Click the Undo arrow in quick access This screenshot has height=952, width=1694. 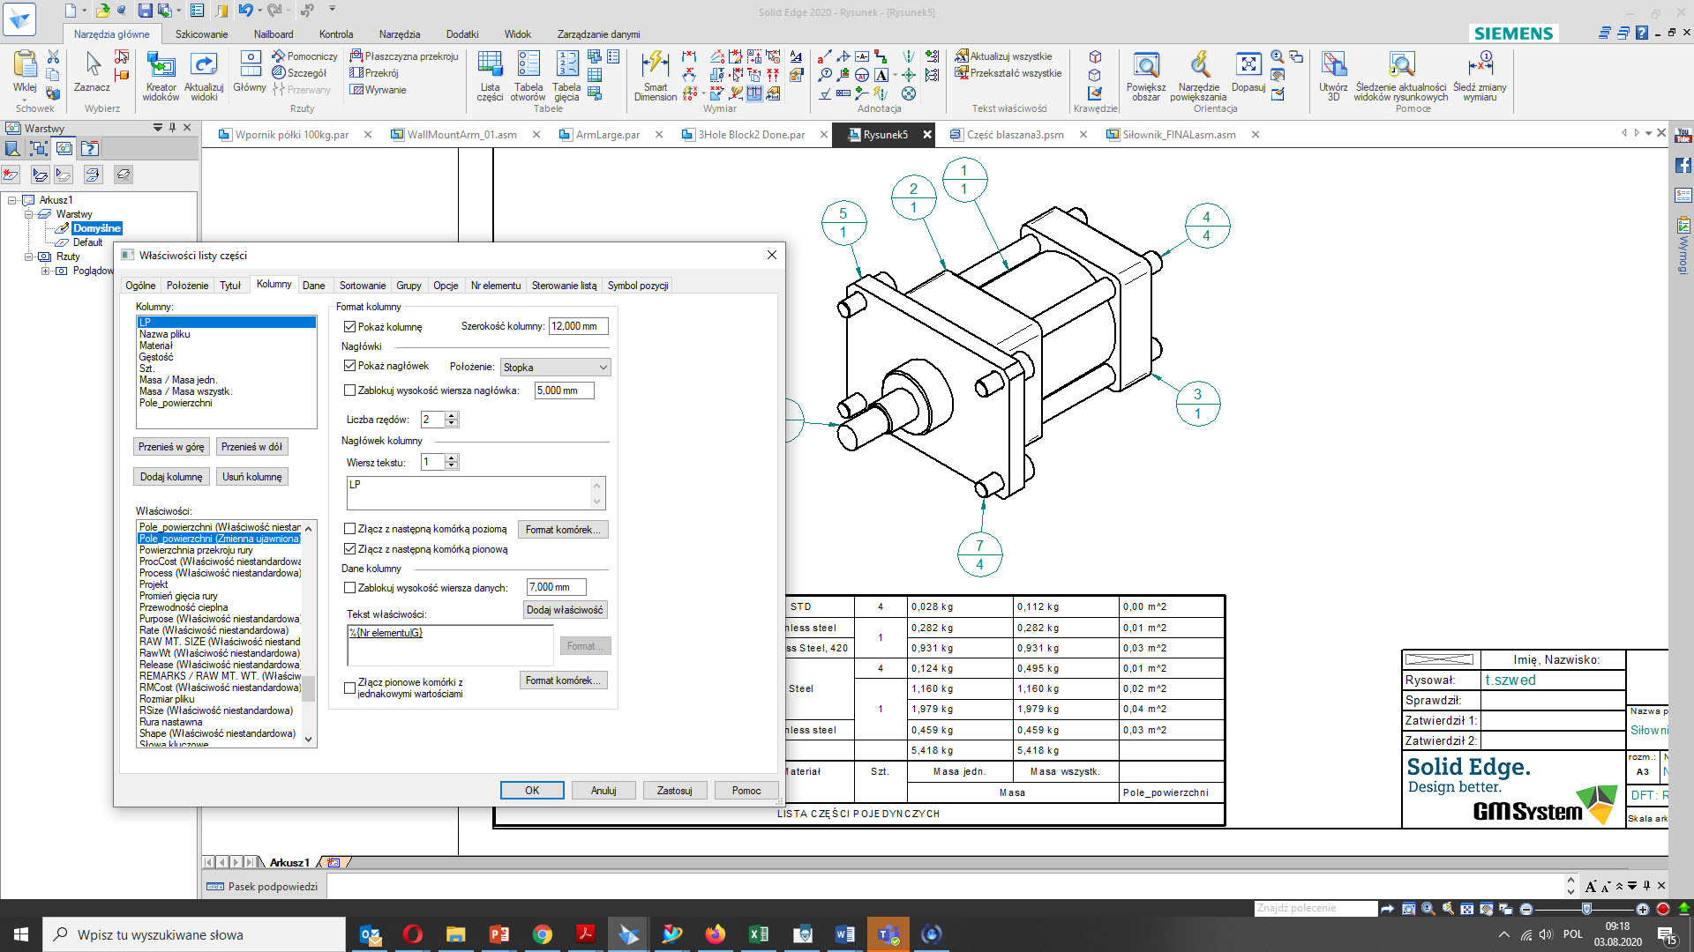pyautogui.click(x=245, y=11)
